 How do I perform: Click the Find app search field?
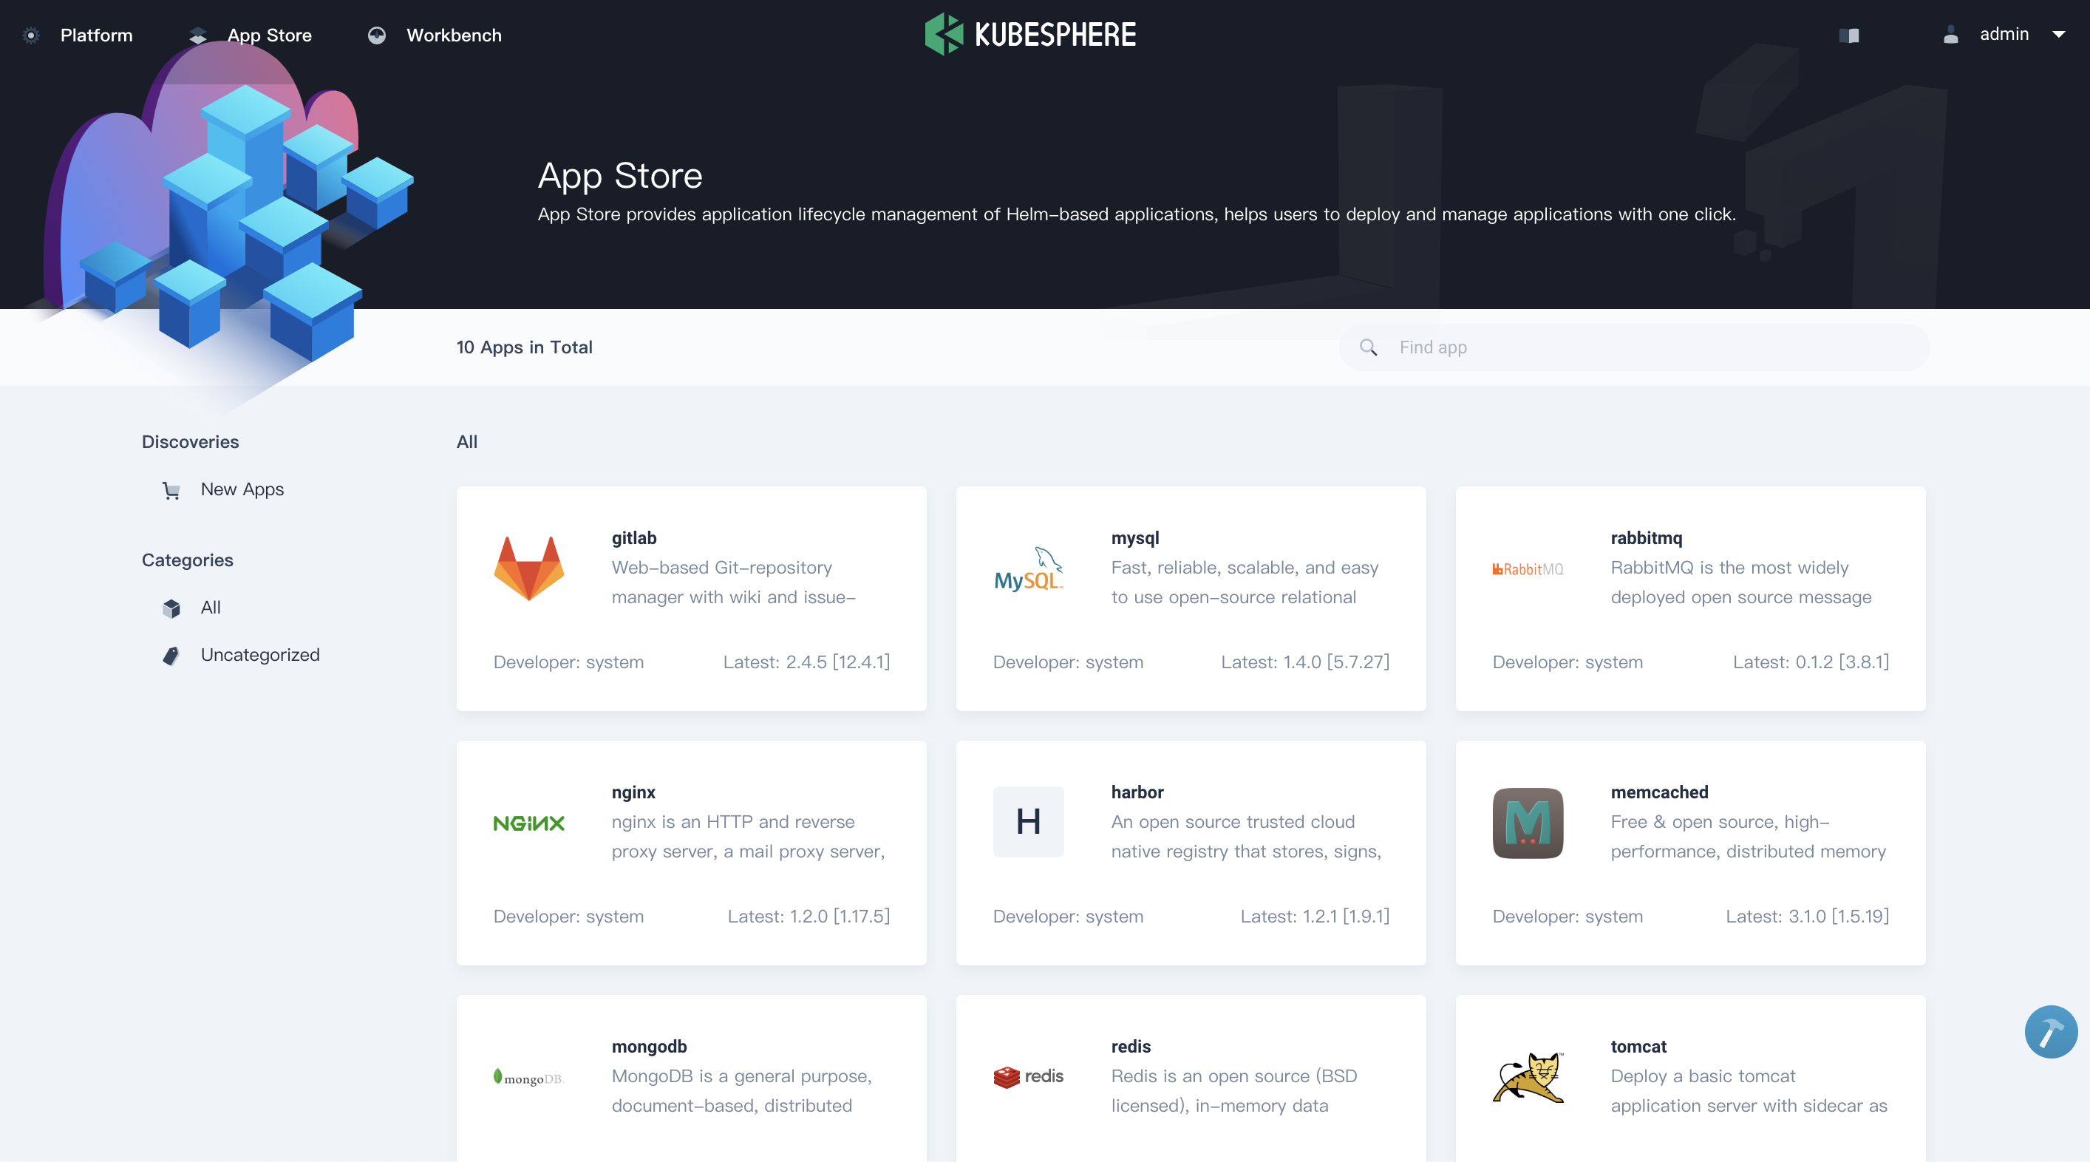click(x=1634, y=347)
